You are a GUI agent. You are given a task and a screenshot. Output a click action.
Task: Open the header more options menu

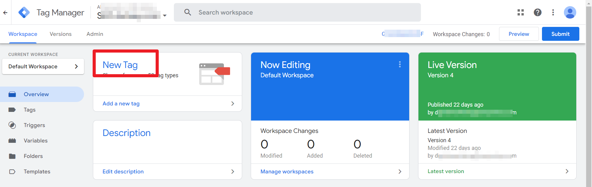[553, 12]
